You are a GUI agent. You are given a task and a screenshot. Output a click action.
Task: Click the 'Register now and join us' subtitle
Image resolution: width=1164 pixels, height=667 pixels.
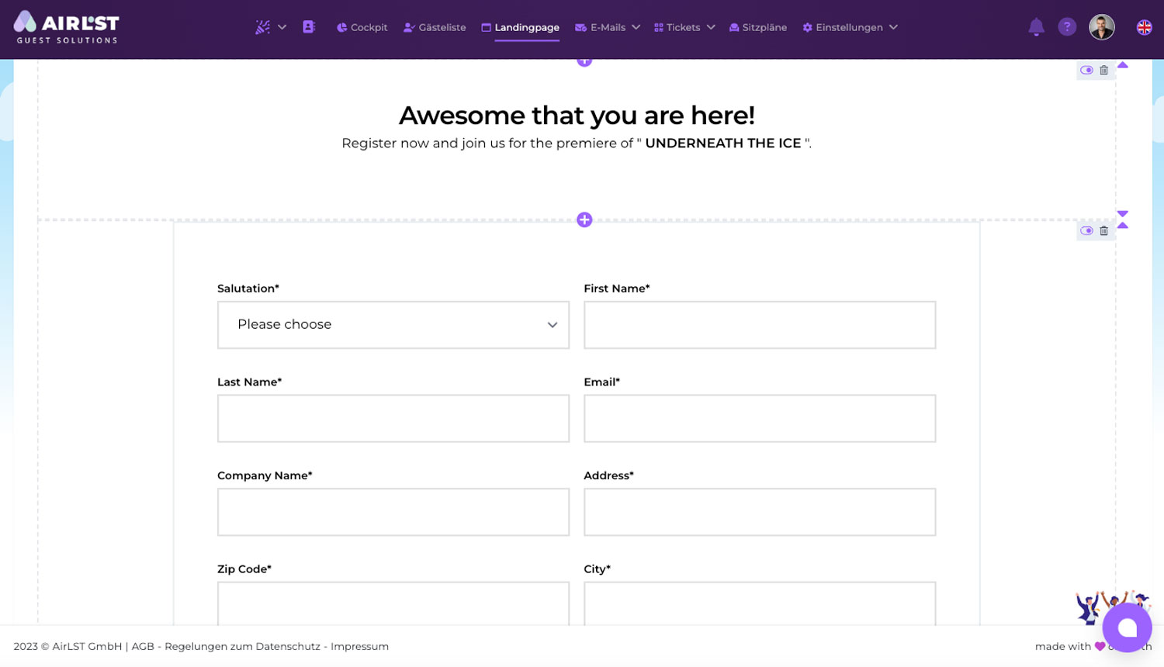coord(577,143)
